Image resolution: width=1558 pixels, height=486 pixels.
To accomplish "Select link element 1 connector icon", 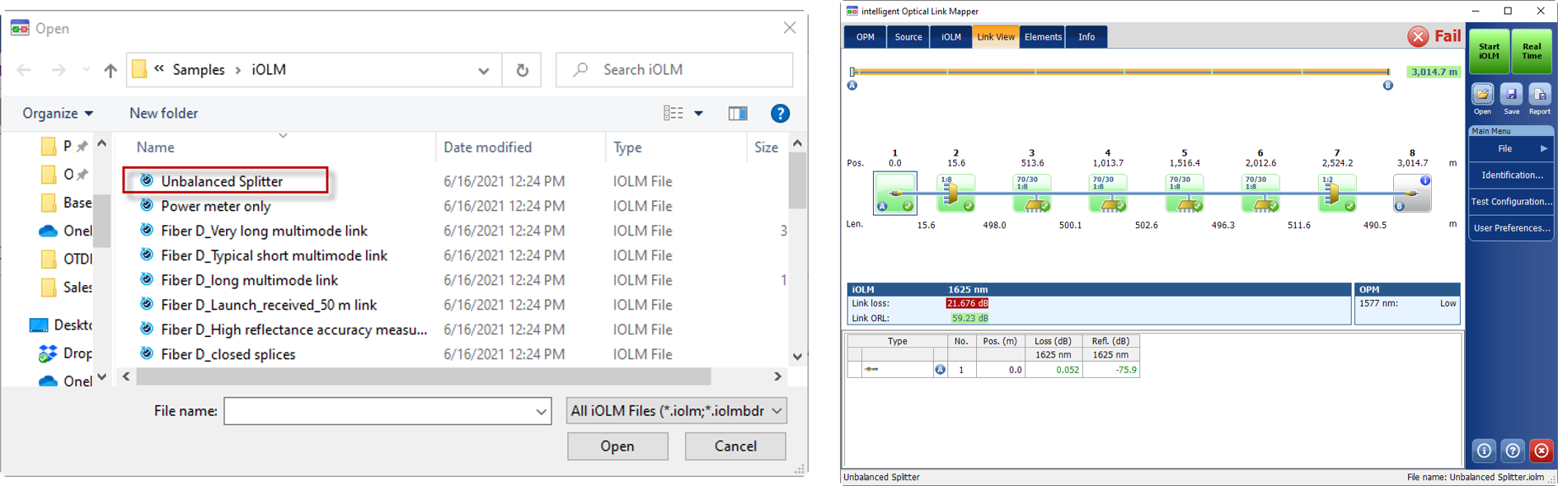I will pyautogui.click(x=894, y=194).
